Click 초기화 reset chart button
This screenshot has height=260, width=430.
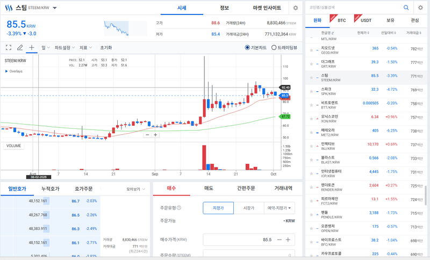106,48
